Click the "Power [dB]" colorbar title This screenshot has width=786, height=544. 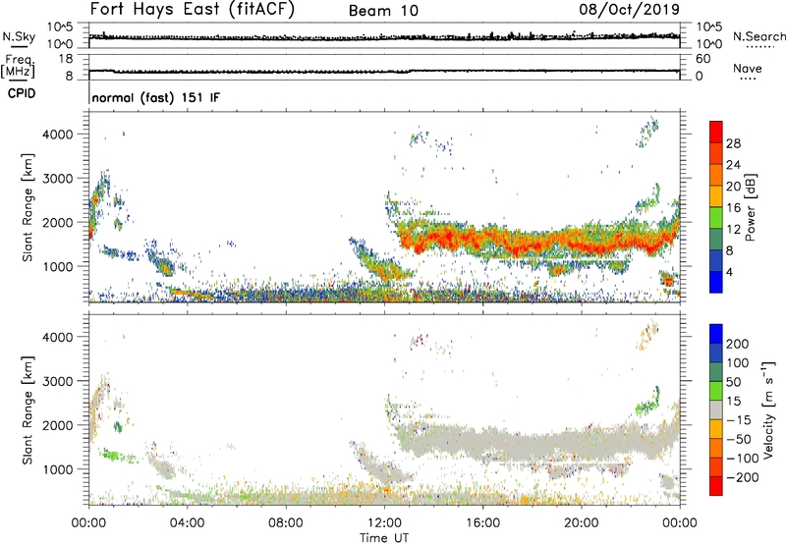click(750, 207)
